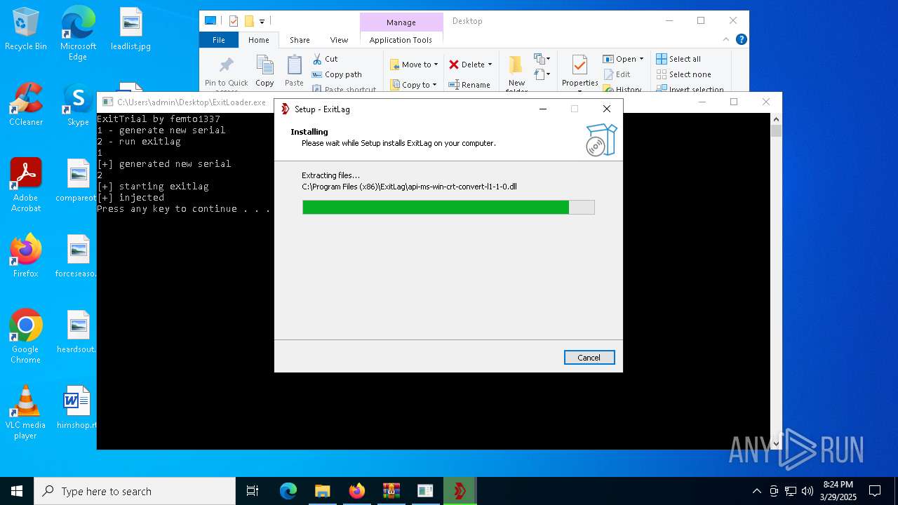The height and width of the screenshot is (505, 898).
Task: Switch to Share ribbon tab
Action: 300,40
